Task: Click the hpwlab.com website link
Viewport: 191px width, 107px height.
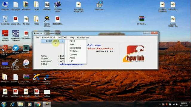Action: 93,45
